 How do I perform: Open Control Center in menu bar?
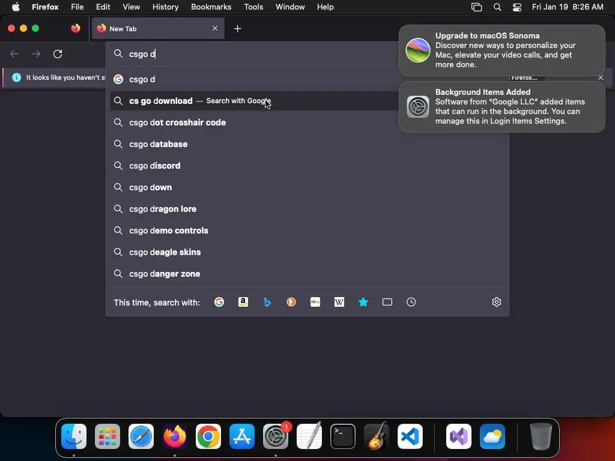click(517, 7)
